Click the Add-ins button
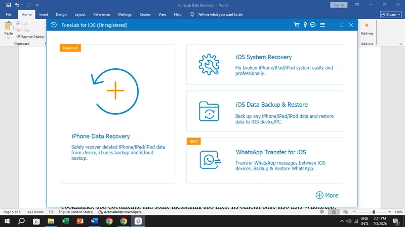Image resolution: width=405 pixels, height=227 pixels. click(x=367, y=28)
